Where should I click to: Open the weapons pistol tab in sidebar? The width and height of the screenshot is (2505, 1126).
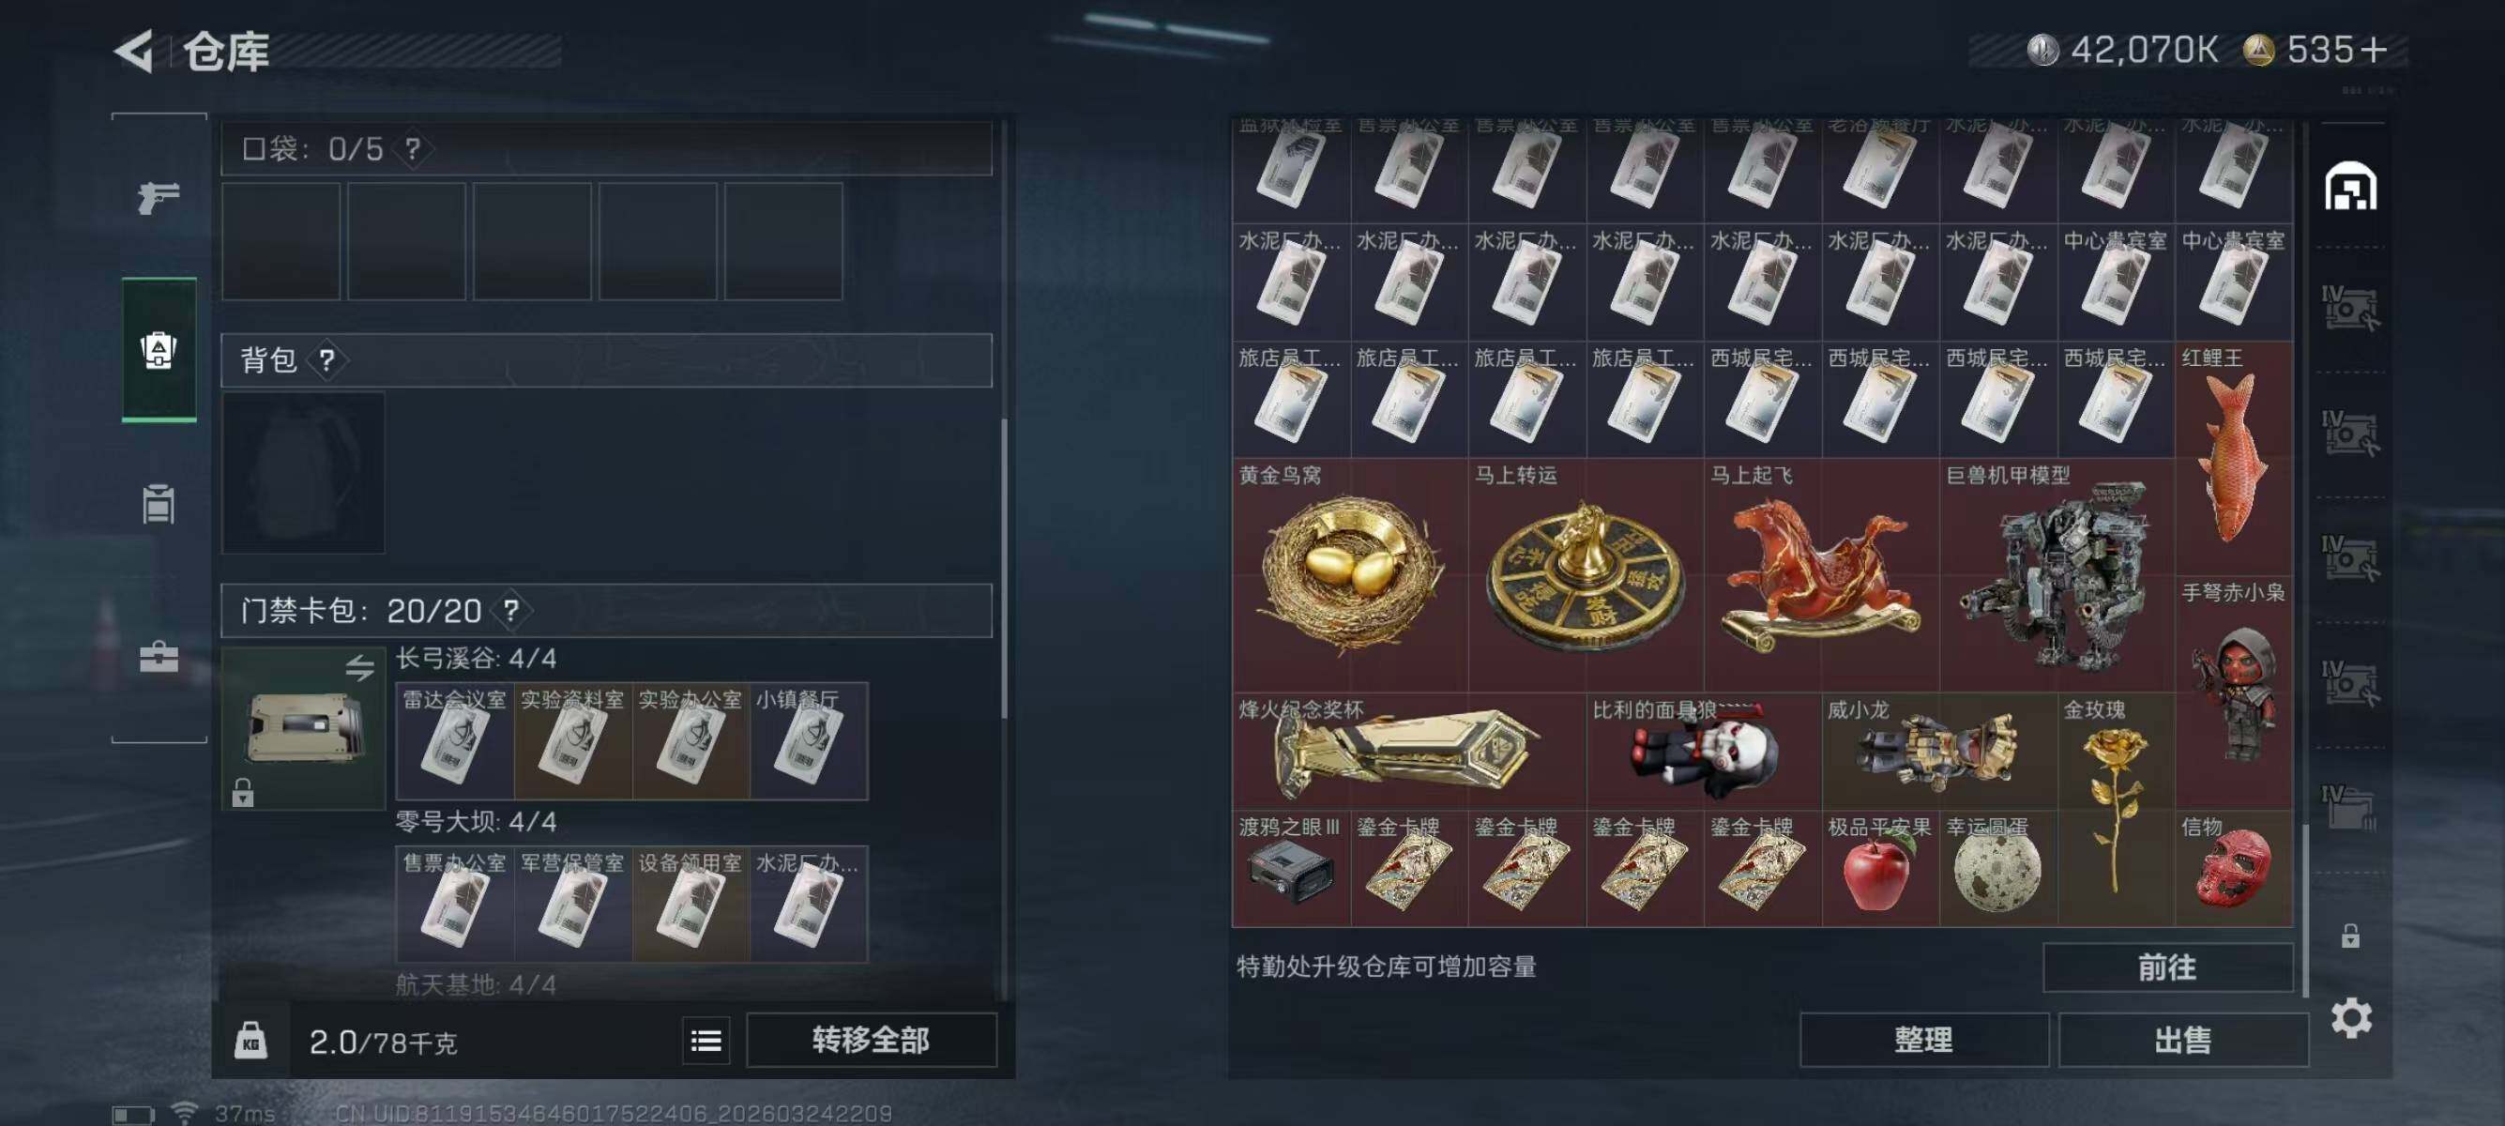tap(159, 198)
